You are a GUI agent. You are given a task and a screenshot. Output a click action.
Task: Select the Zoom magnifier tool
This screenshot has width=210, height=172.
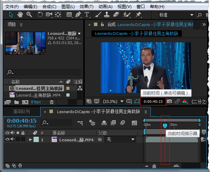coord(29,14)
